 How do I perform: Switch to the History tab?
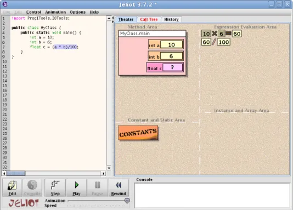171,19
